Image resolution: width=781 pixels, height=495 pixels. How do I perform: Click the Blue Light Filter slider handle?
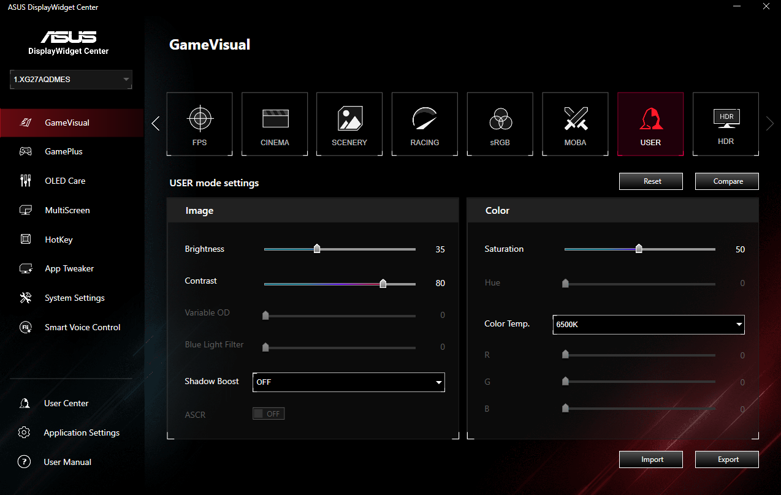coord(265,347)
